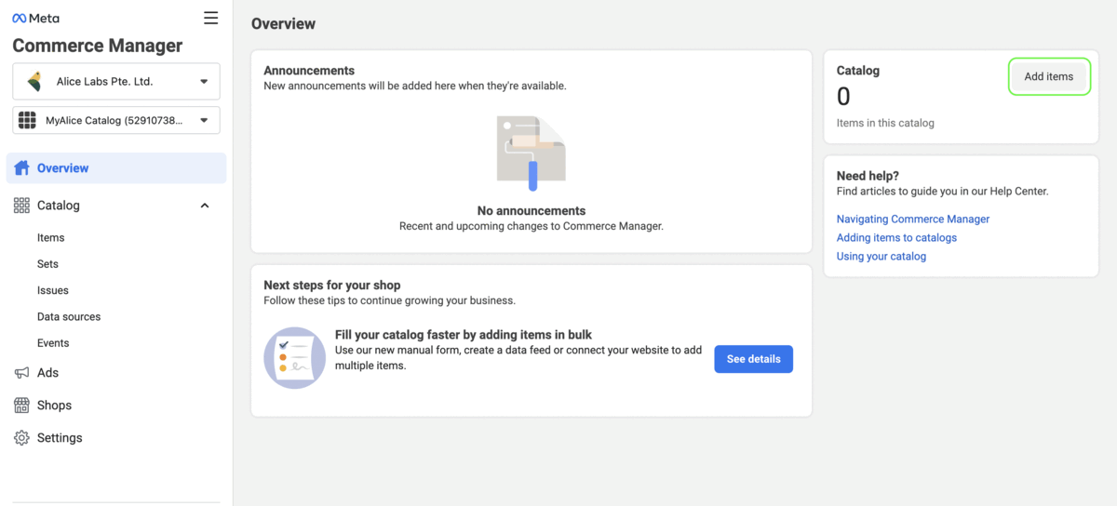Image resolution: width=1117 pixels, height=506 pixels.
Task: Click the Ads megaphone icon
Action: (x=21, y=373)
